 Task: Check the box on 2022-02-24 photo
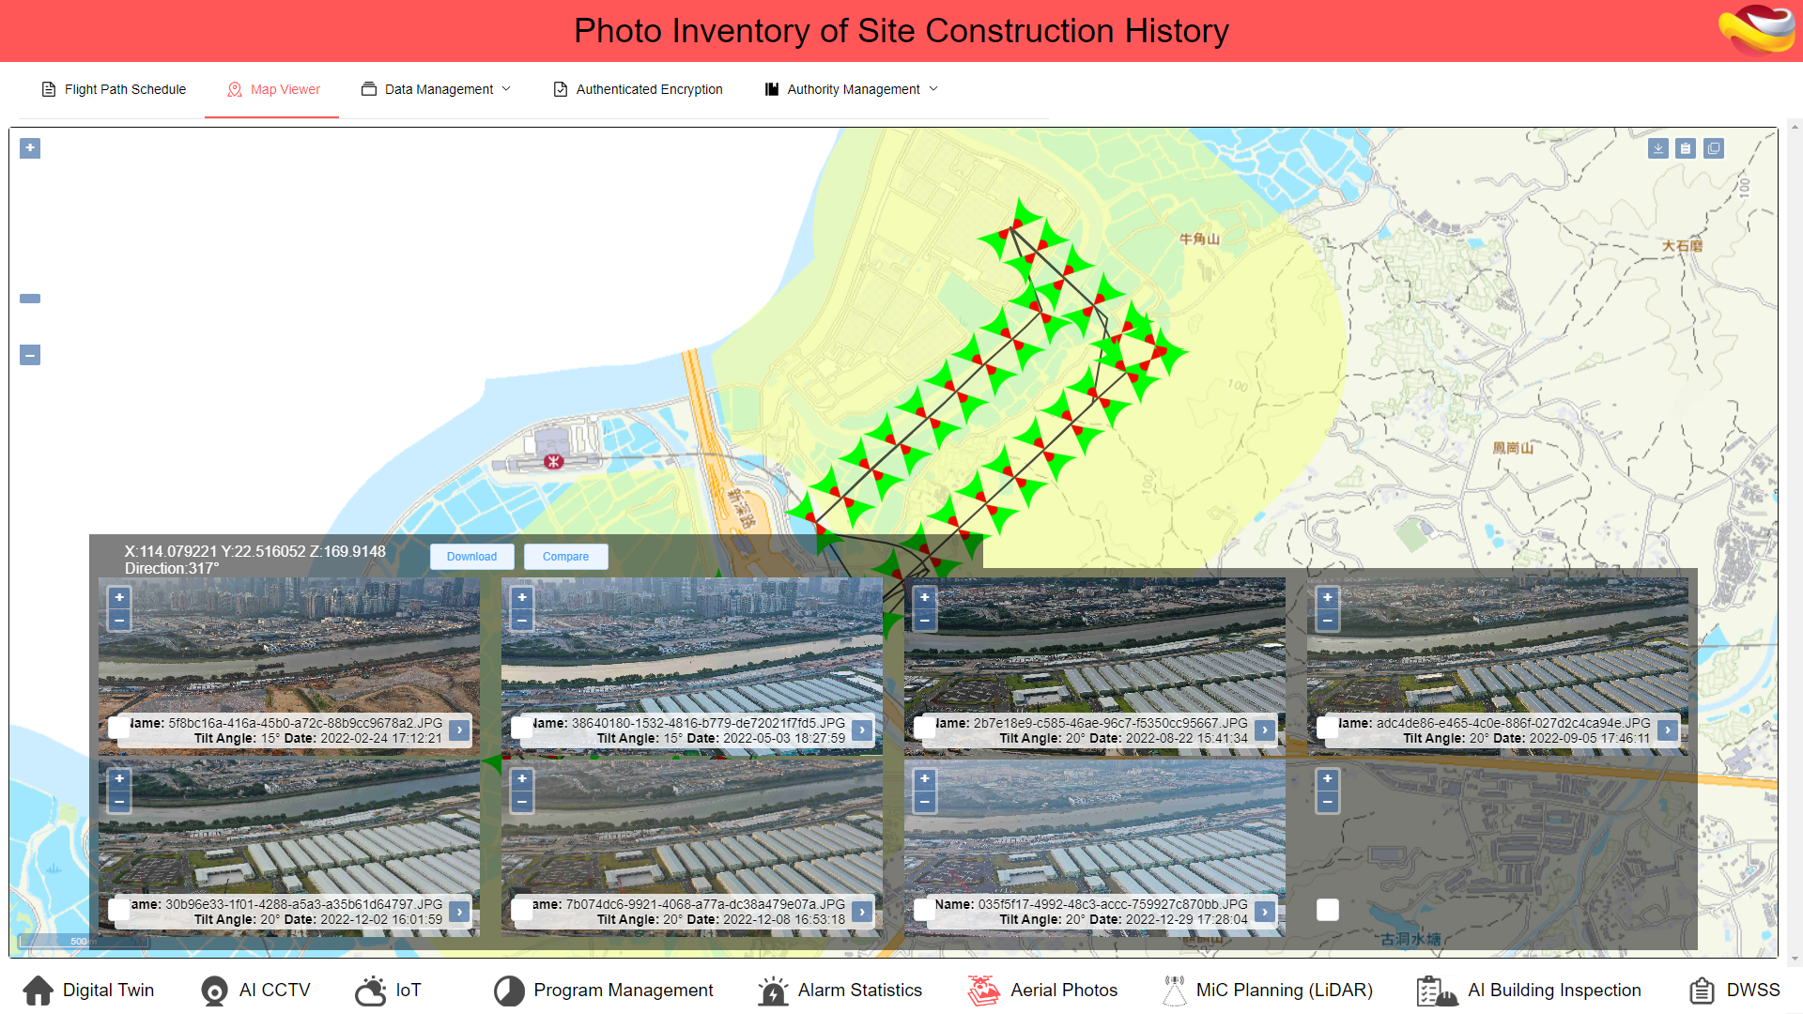click(119, 728)
